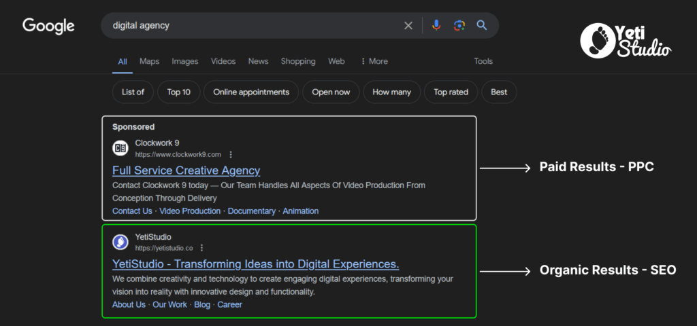Clear the search box with X icon
The height and width of the screenshot is (326, 697).
coord(408,26)
